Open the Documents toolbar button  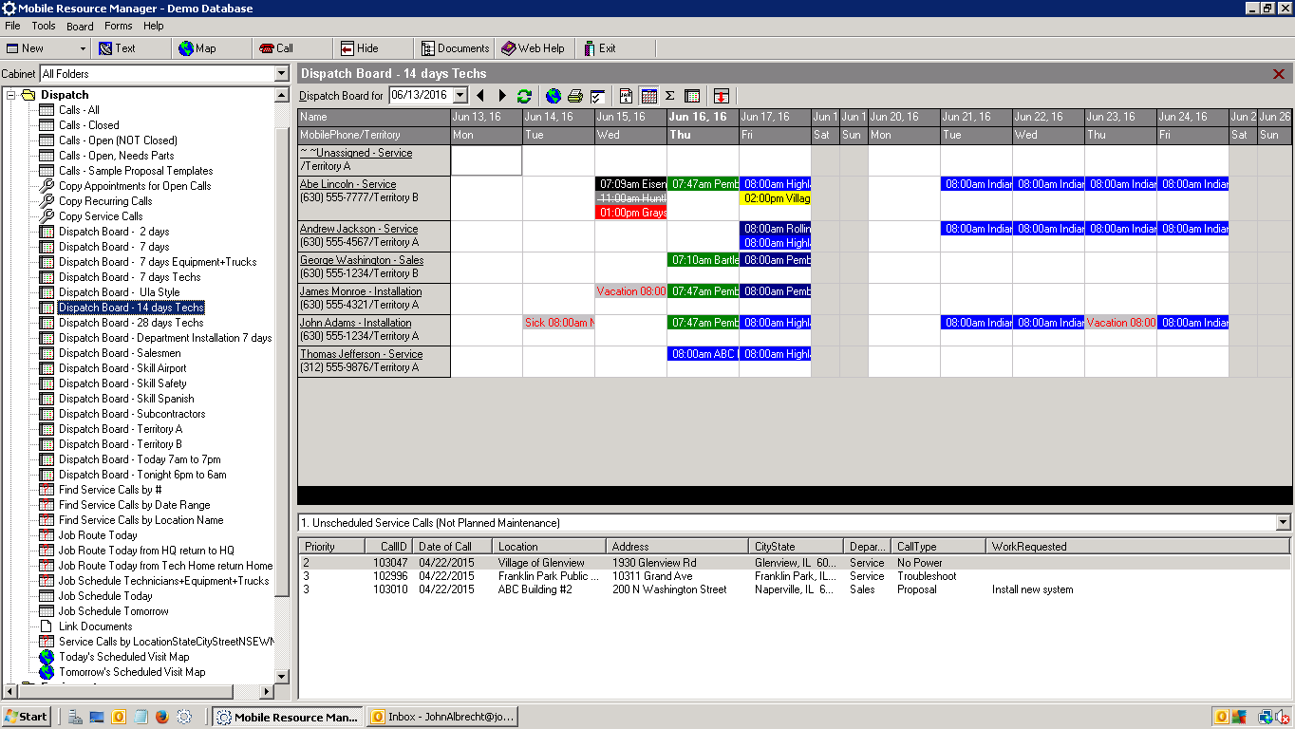tap(456, 48)
